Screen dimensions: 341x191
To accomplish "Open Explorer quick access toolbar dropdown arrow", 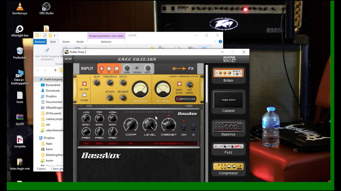I will coord(55,35).
